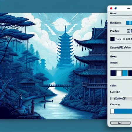Click the Fok button
132x132 pixels.
click(x=121, y=123)
